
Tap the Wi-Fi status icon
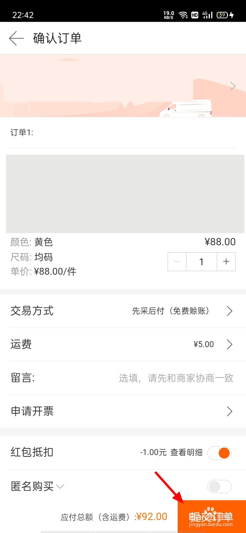(183, 15)
